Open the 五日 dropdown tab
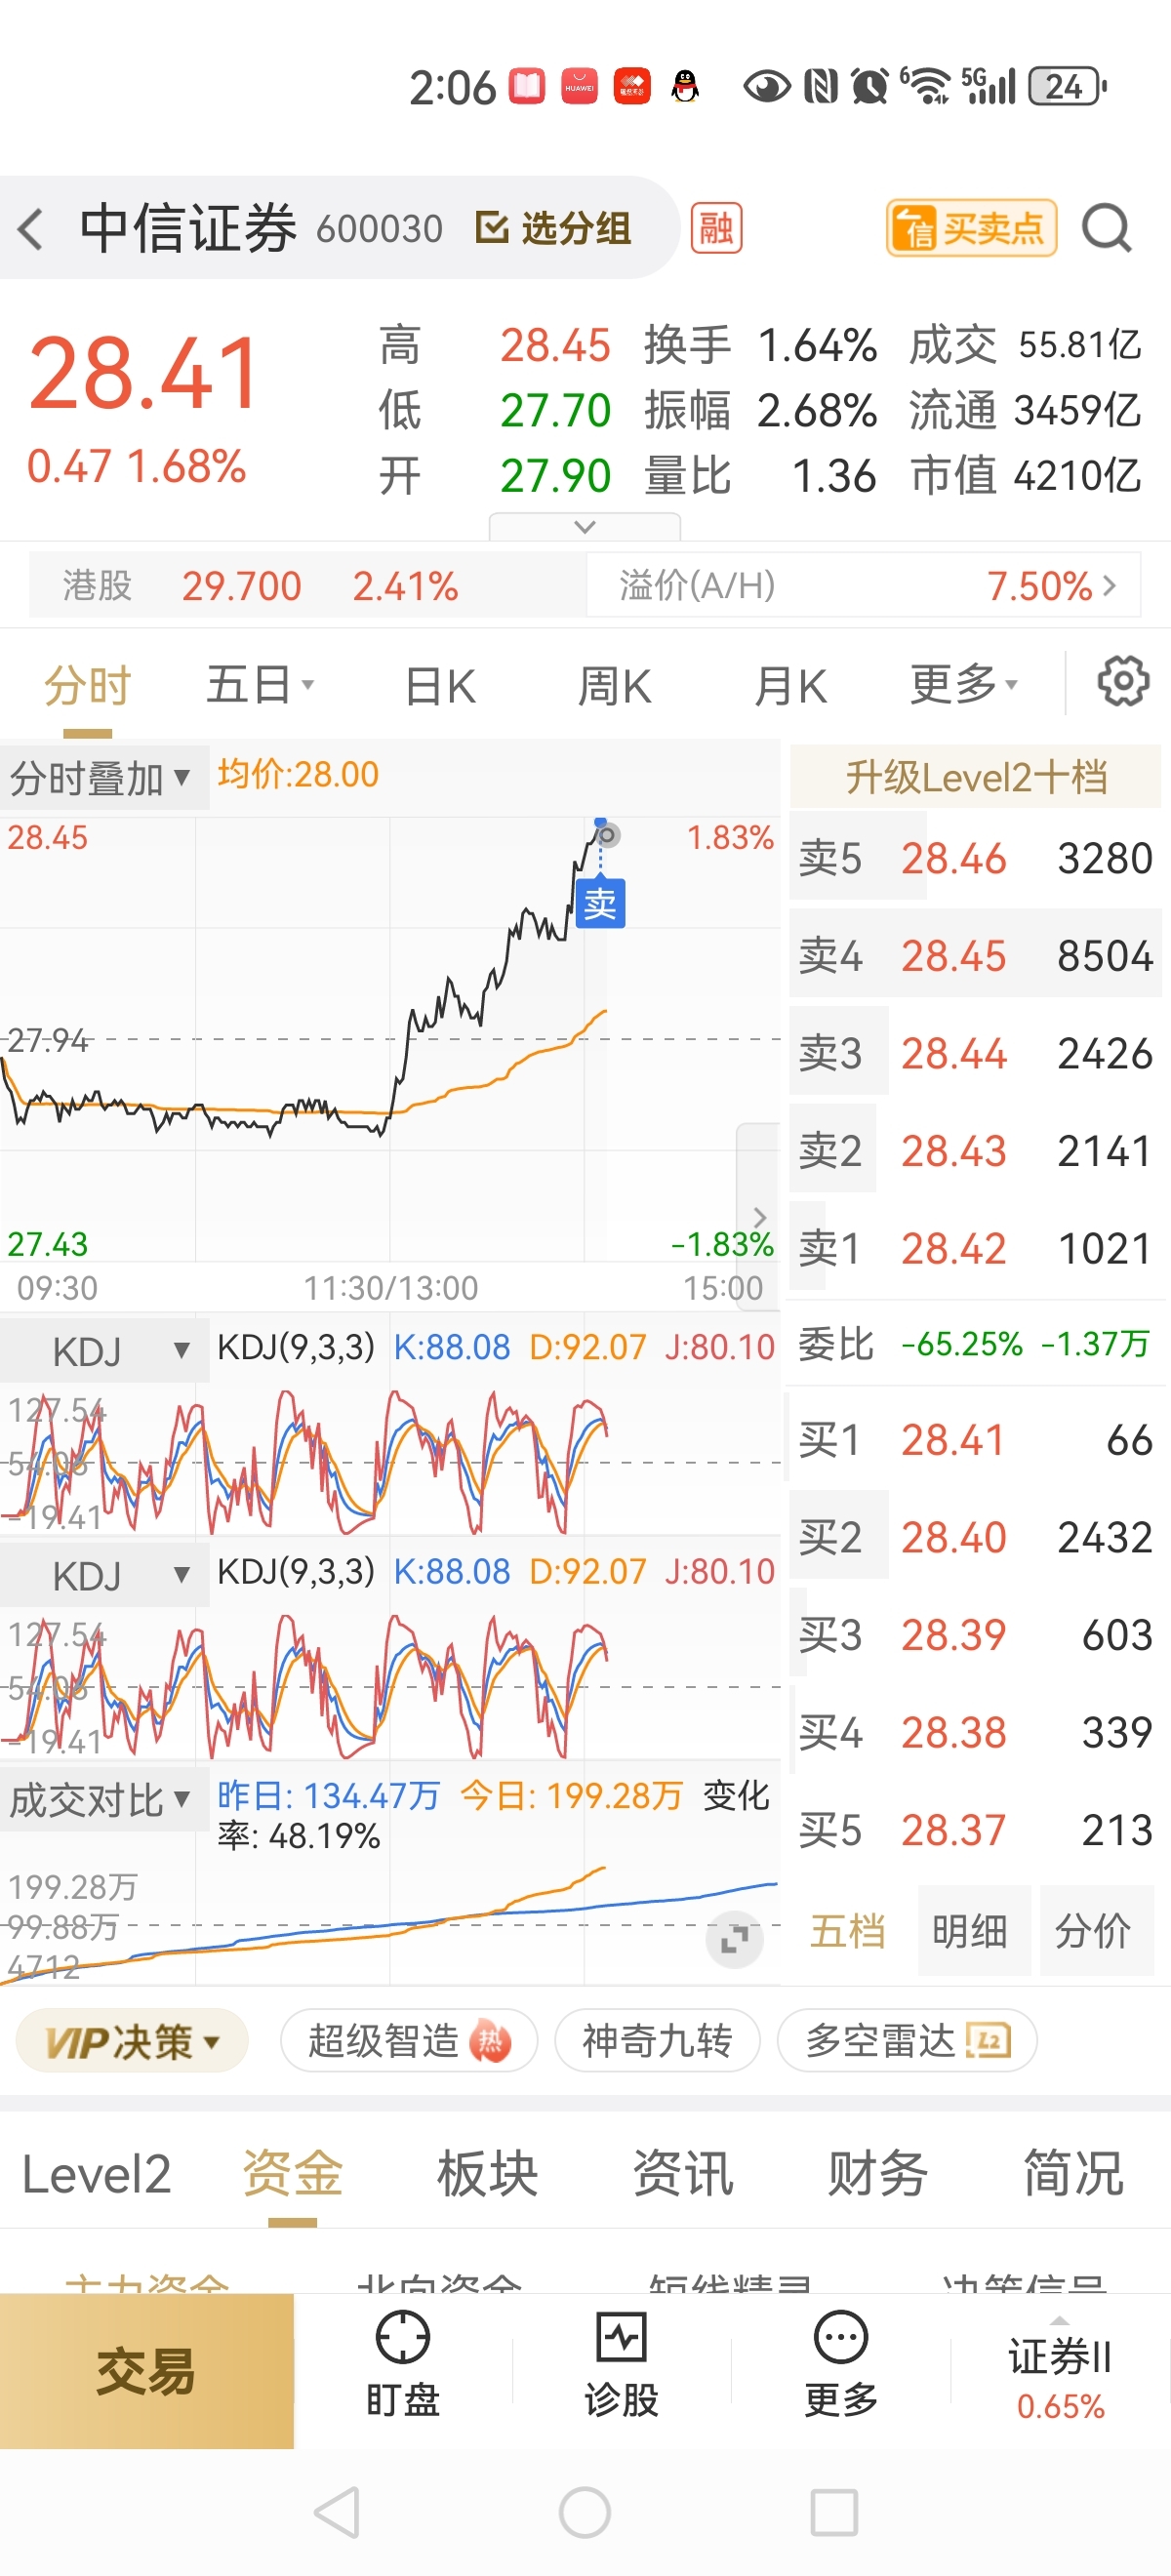Image resolution: width=1171 pixels, height=2576 pixels. [x=260, y=686]
